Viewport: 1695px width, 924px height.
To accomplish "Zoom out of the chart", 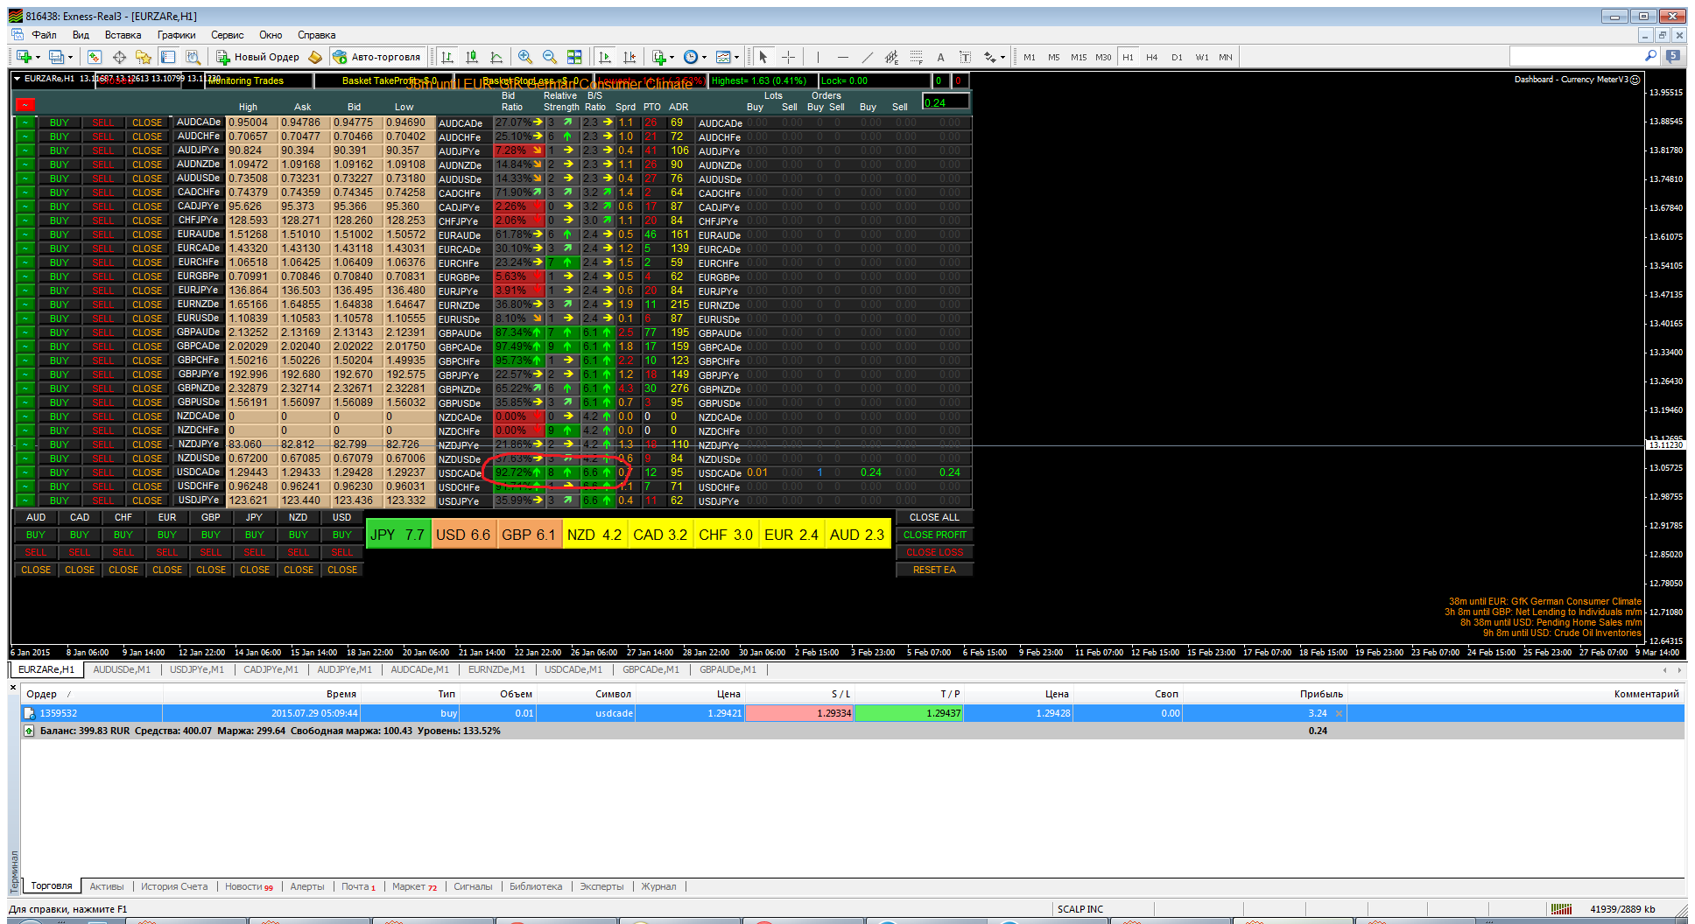I will click(550, 57).
